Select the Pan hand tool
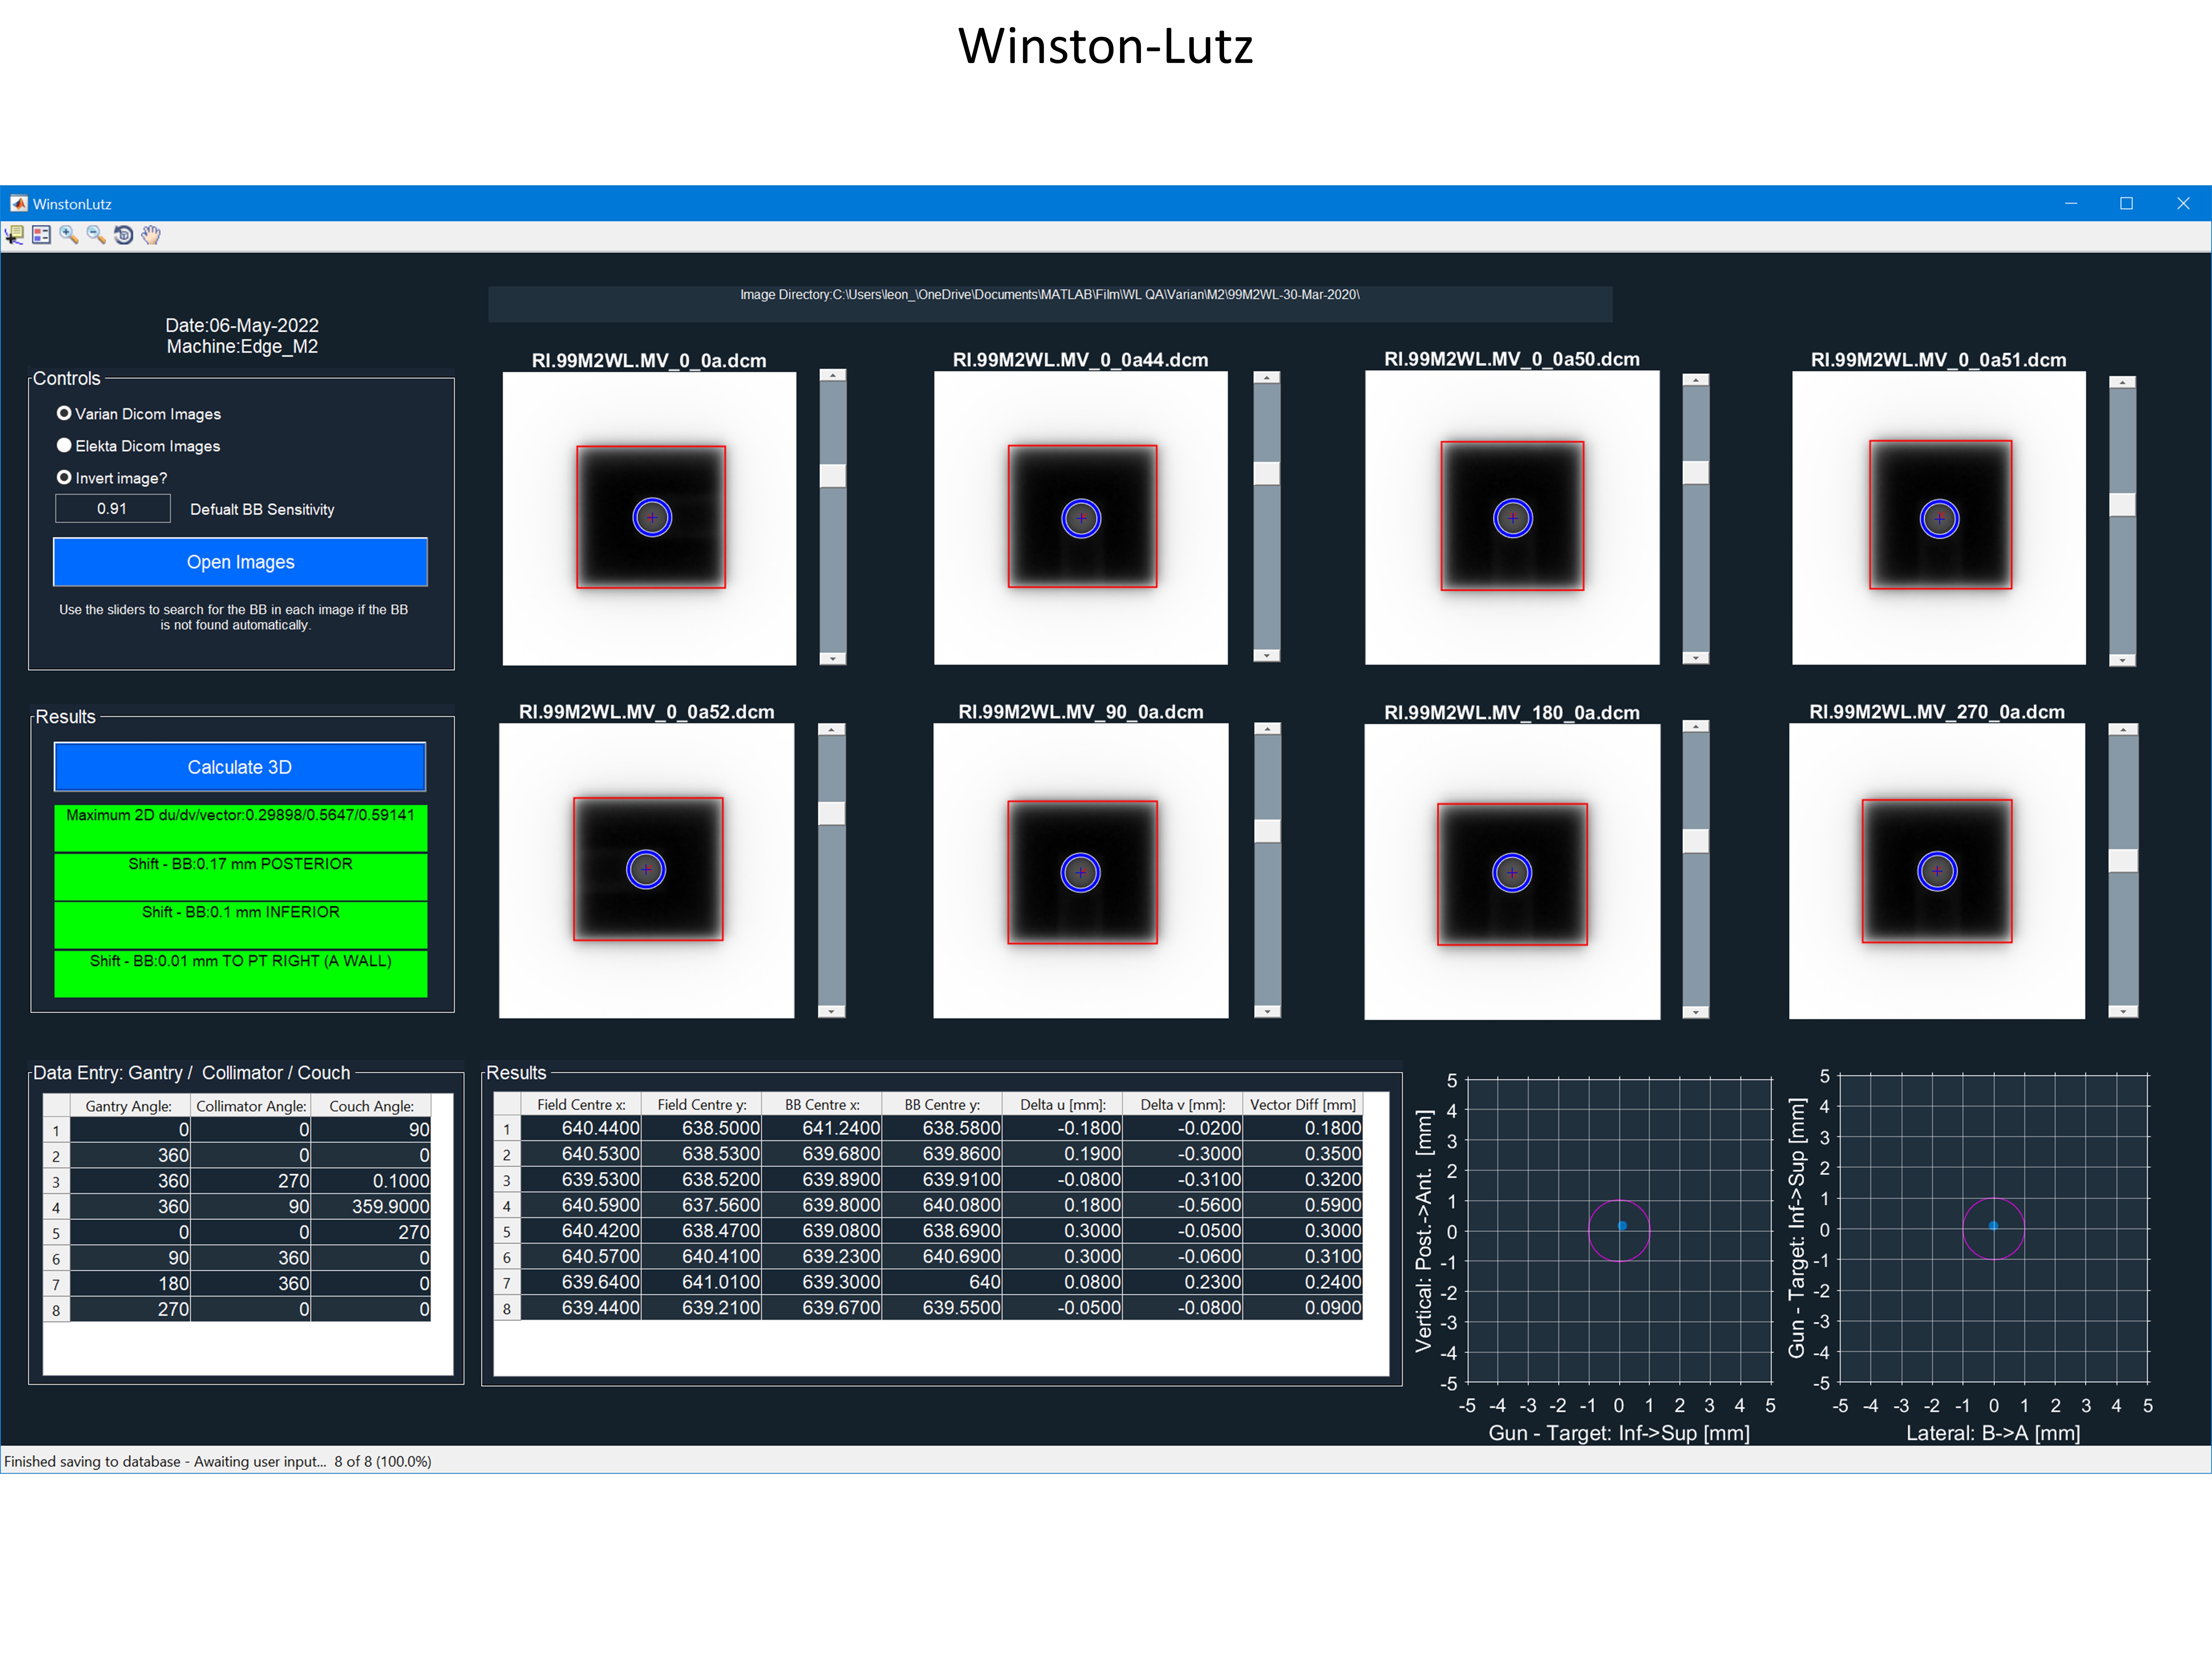 click(151, 235)
